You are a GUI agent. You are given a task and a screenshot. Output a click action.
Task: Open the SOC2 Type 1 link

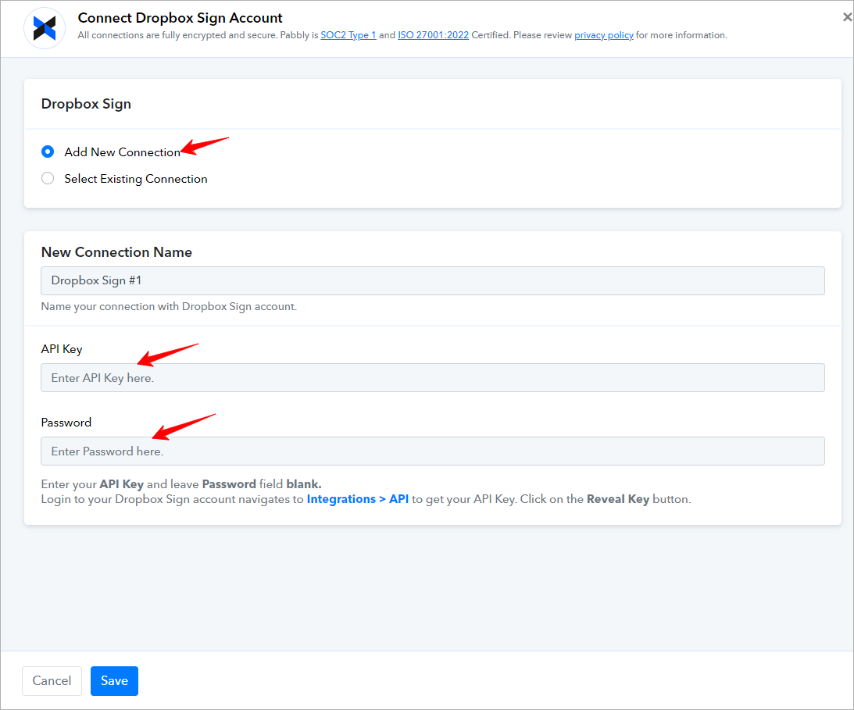point(348,35)
